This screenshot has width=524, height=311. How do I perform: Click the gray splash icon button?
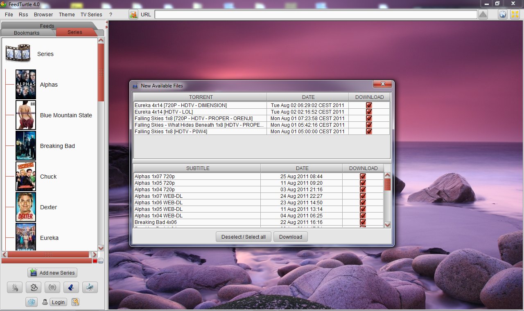[x=15, y=287]
